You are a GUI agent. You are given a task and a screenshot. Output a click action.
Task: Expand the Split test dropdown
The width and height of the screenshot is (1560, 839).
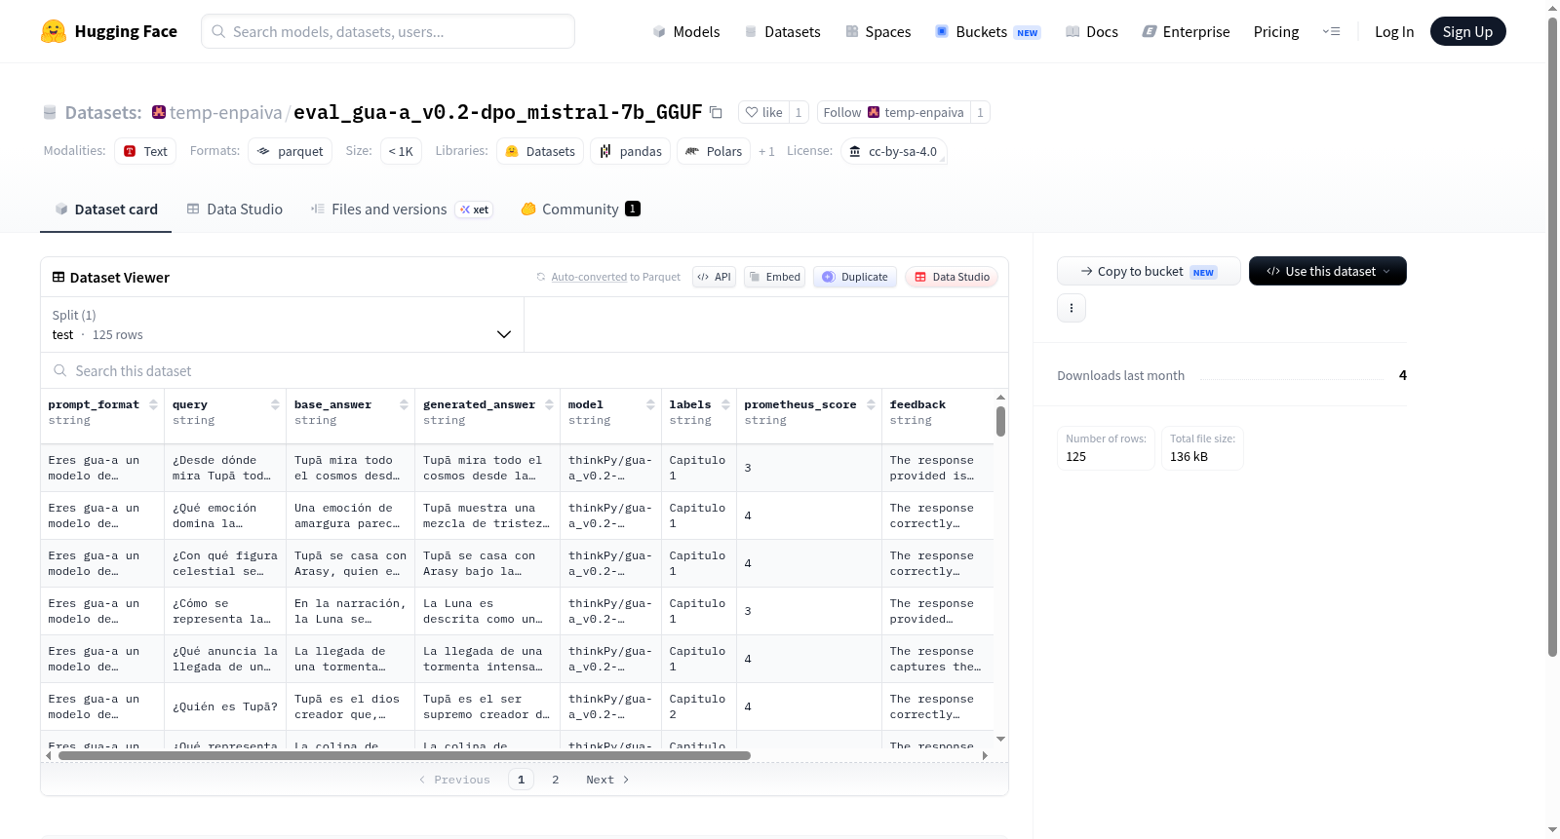pyautogui.click(x=283, y=324)
